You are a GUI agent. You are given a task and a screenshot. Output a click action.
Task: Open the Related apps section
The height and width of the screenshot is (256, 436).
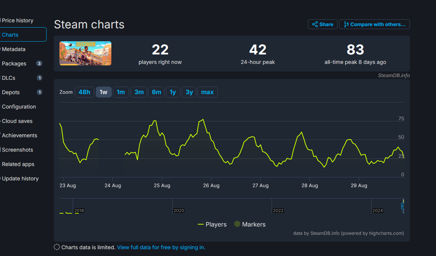point(18,164)
